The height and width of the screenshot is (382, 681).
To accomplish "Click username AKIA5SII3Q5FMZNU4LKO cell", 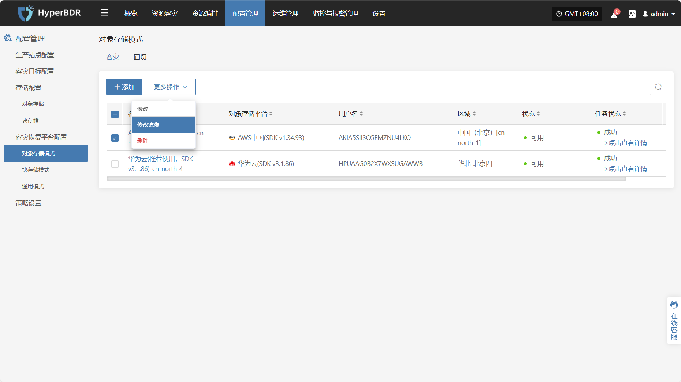I will click(375, 138).
